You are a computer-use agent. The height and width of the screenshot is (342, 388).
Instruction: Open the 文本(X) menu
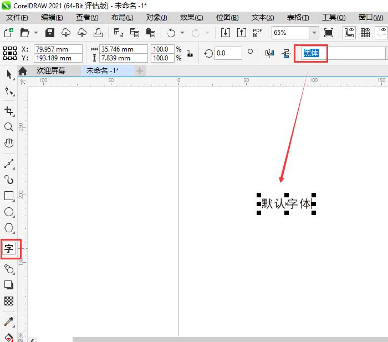tap(263, 17)
